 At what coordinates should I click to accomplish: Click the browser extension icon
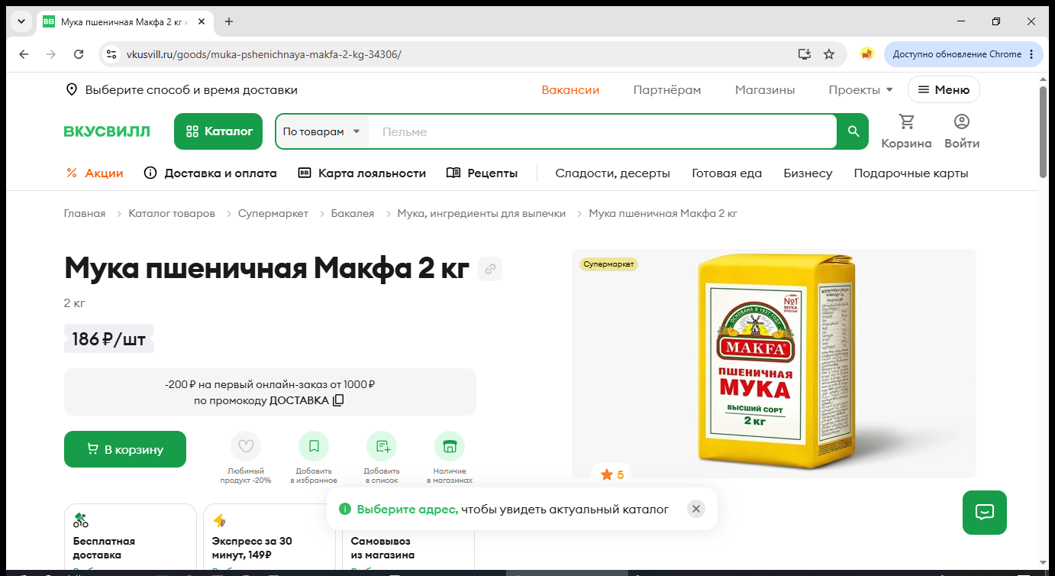point(866,54)
